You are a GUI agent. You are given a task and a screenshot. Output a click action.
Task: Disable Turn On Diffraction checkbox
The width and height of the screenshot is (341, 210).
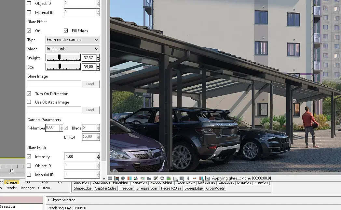(x=29, y=93)
